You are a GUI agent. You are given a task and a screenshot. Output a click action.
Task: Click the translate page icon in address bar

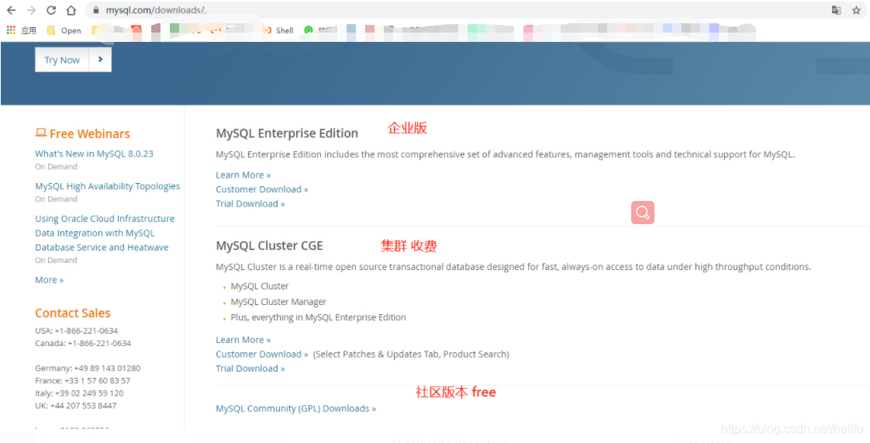tap(836, 10)
